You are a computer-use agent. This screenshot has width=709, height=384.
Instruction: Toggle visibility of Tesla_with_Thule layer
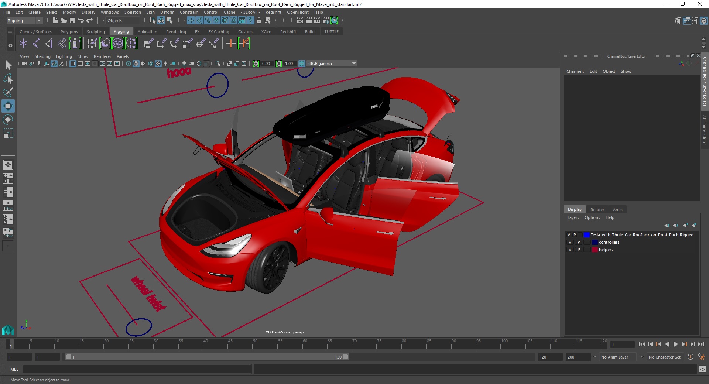[569, 235]
